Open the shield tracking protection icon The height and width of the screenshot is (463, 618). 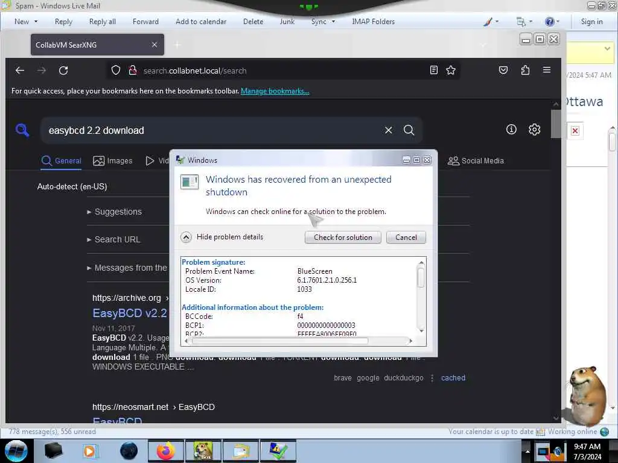pos(115,71)
